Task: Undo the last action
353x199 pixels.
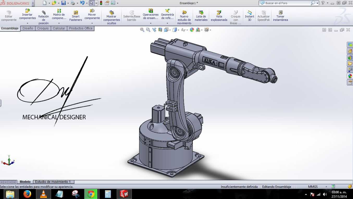Action: tap(82, 3)
